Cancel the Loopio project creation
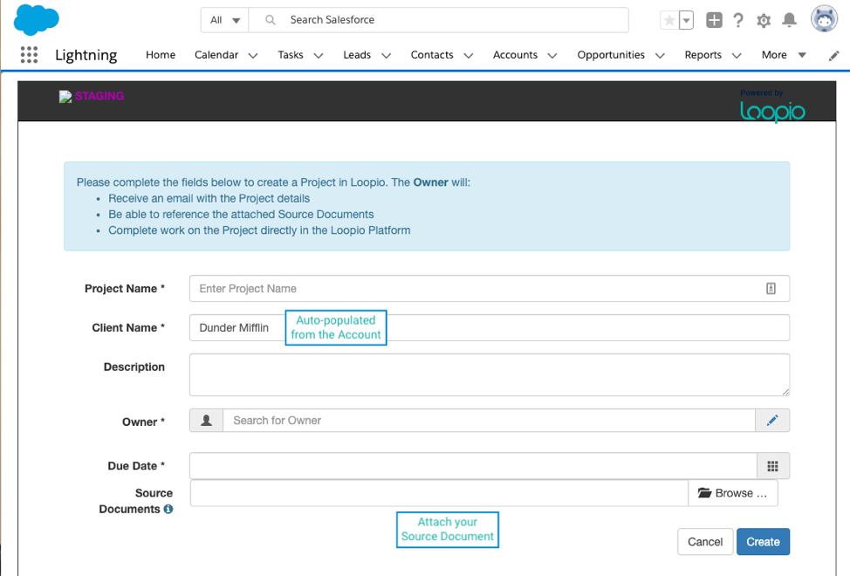 point(705,541)
